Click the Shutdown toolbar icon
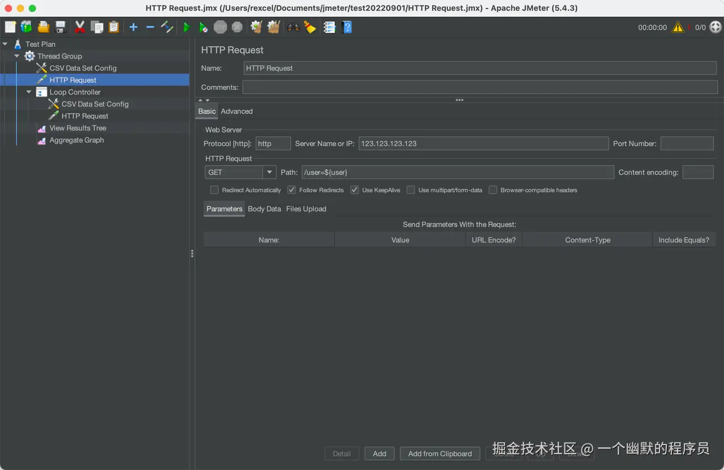 (x=237, y=27)
